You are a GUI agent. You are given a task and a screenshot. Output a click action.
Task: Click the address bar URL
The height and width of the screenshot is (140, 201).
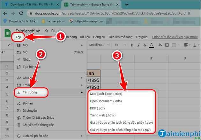(x=112, y=13)
